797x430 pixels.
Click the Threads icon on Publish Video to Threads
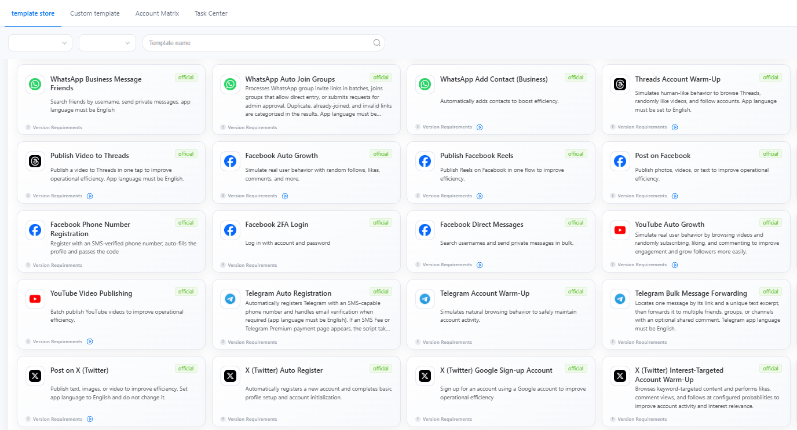point(35,161)
